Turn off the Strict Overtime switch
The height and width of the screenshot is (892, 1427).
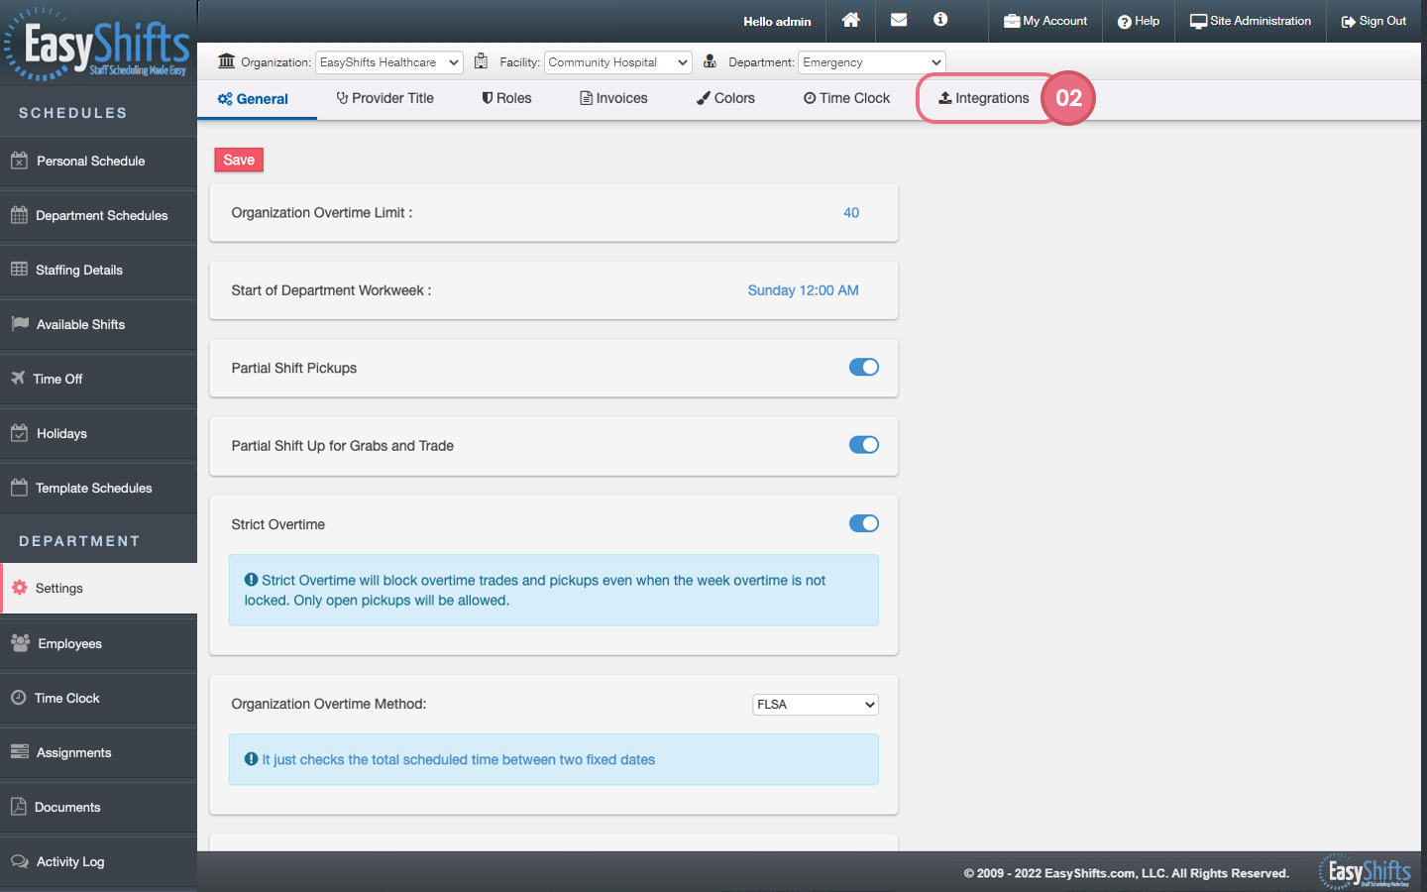[863, 523]
